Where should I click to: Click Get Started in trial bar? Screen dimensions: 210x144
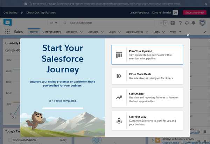point(10,13)
